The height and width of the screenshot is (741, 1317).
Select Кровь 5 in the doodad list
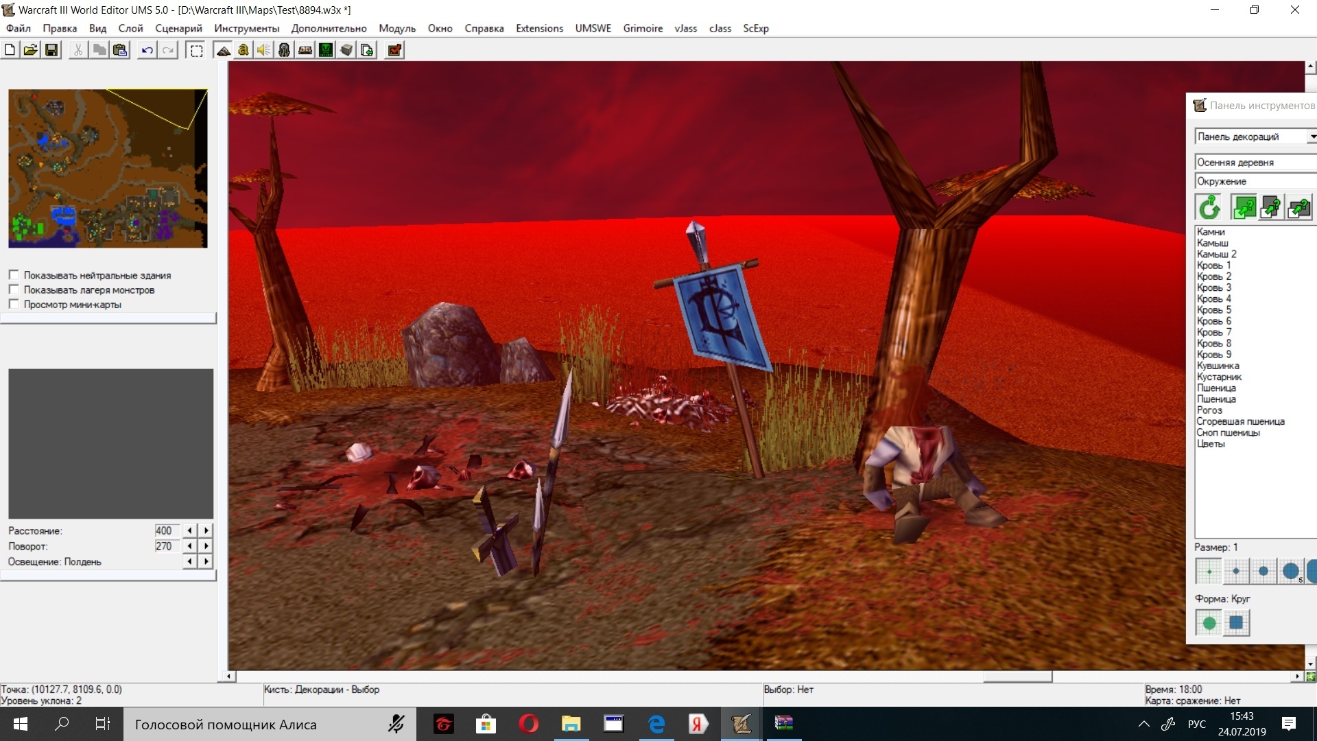pyautogui.click(x=1214, y=309)
